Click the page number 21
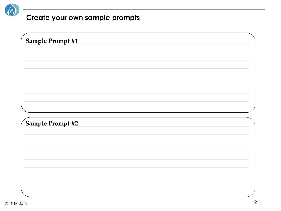 (257, 202)
